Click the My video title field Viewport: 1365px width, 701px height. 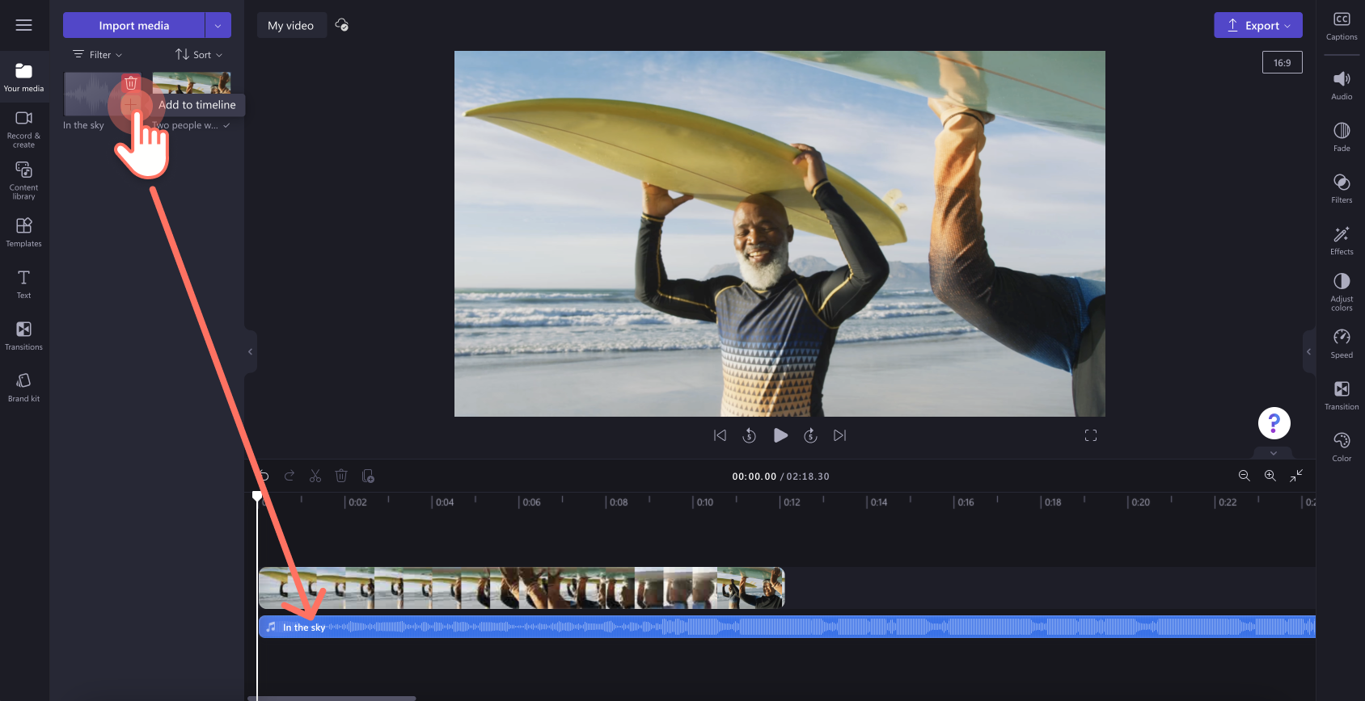pos(291,25)
